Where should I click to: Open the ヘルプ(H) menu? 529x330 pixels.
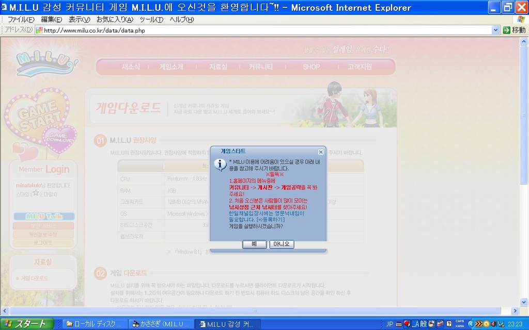tap(182, 20)
